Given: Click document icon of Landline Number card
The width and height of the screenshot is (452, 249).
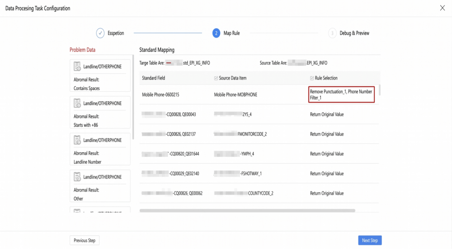Looking at the screenshot, I should click(77, 140).
